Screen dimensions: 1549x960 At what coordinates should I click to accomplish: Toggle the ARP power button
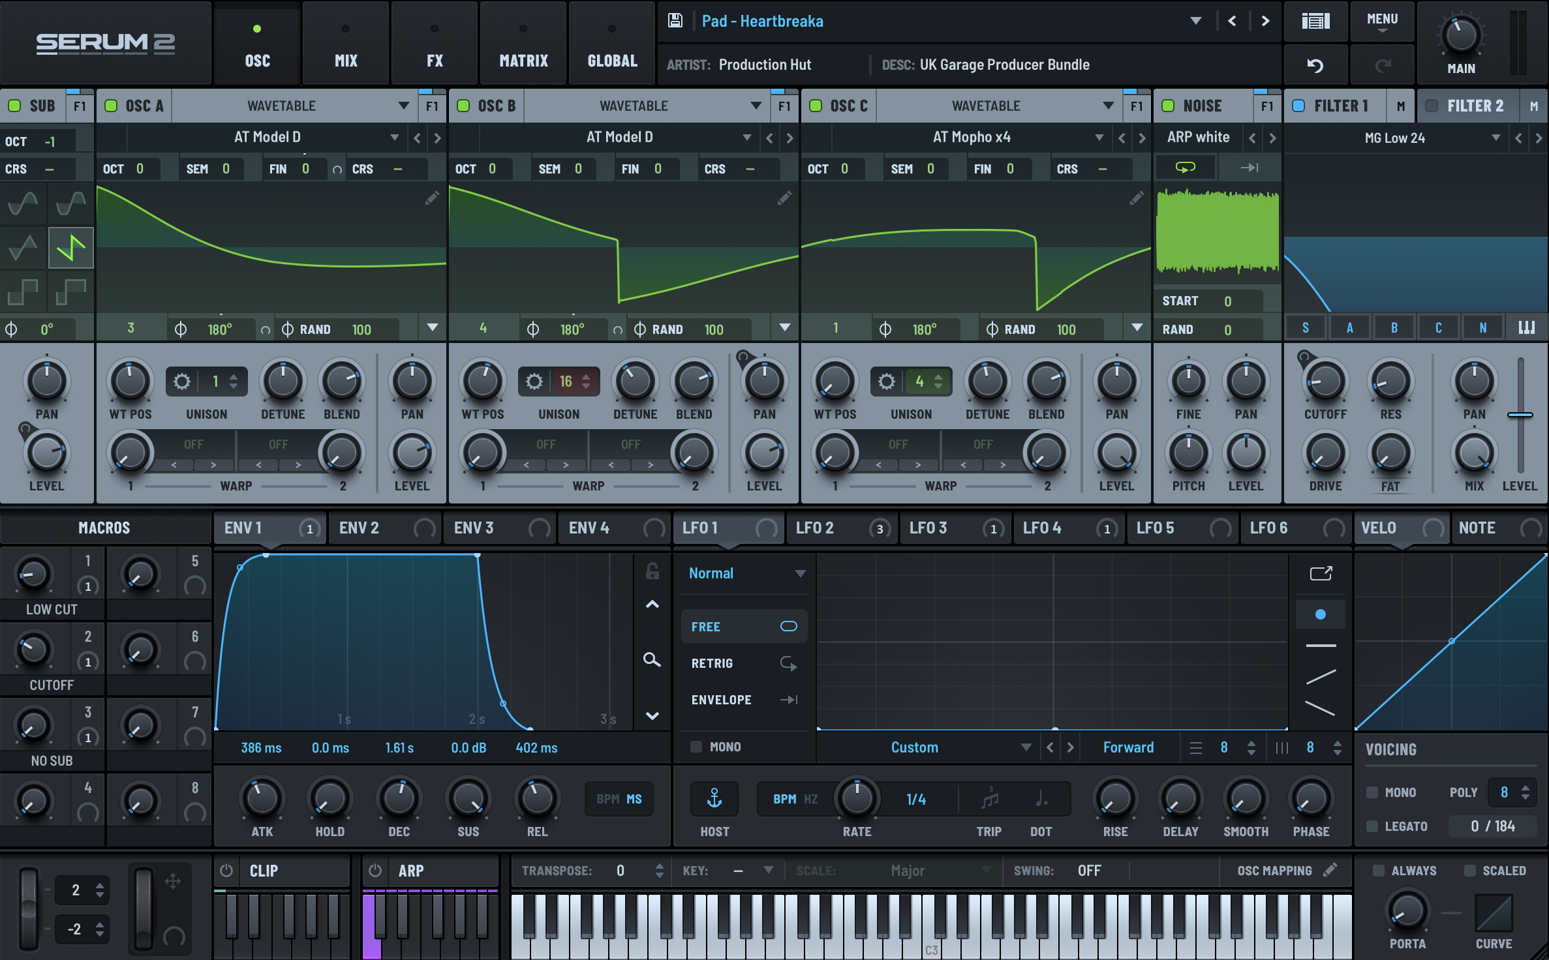pyautogui.click(x=375, y=871)
